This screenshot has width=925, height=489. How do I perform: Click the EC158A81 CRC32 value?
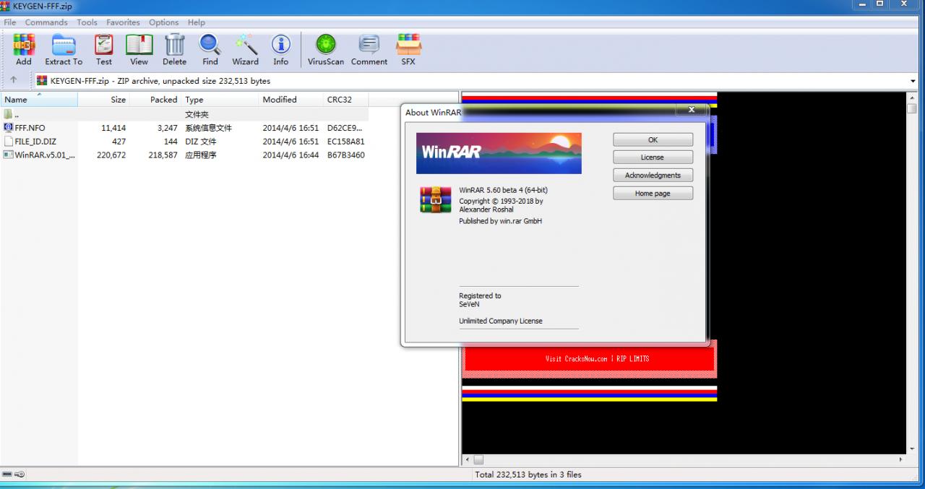[345, 142]
